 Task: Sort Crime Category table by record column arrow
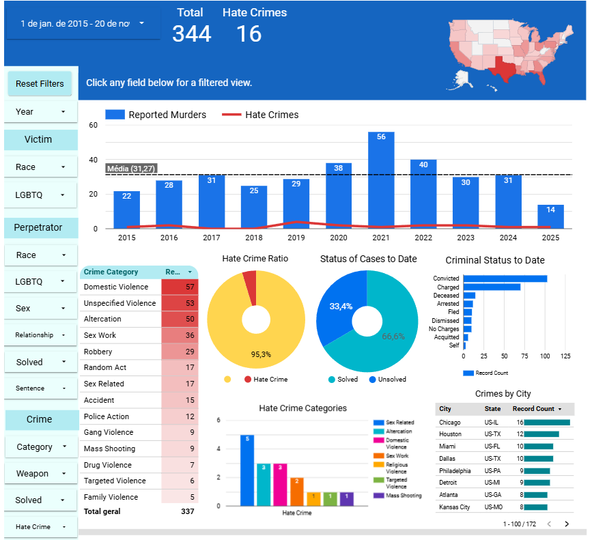(x=190, y=272)
